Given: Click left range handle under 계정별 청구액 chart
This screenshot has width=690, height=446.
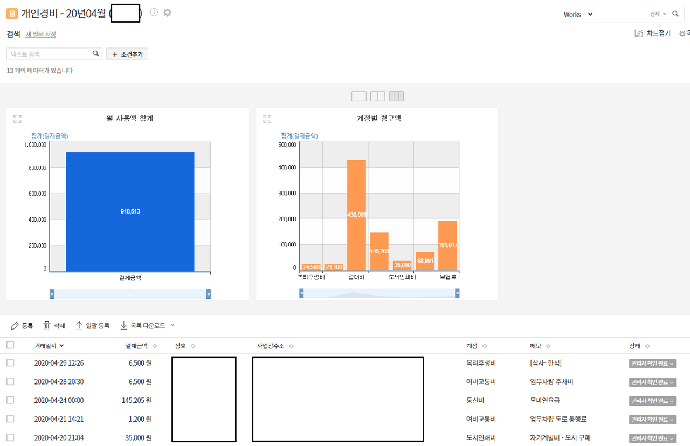Looking at the screenshot, I should [301, 293].
